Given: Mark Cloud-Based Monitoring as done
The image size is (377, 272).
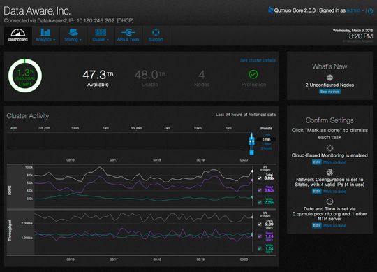Looking at the screenshot, I should [334, 162].
